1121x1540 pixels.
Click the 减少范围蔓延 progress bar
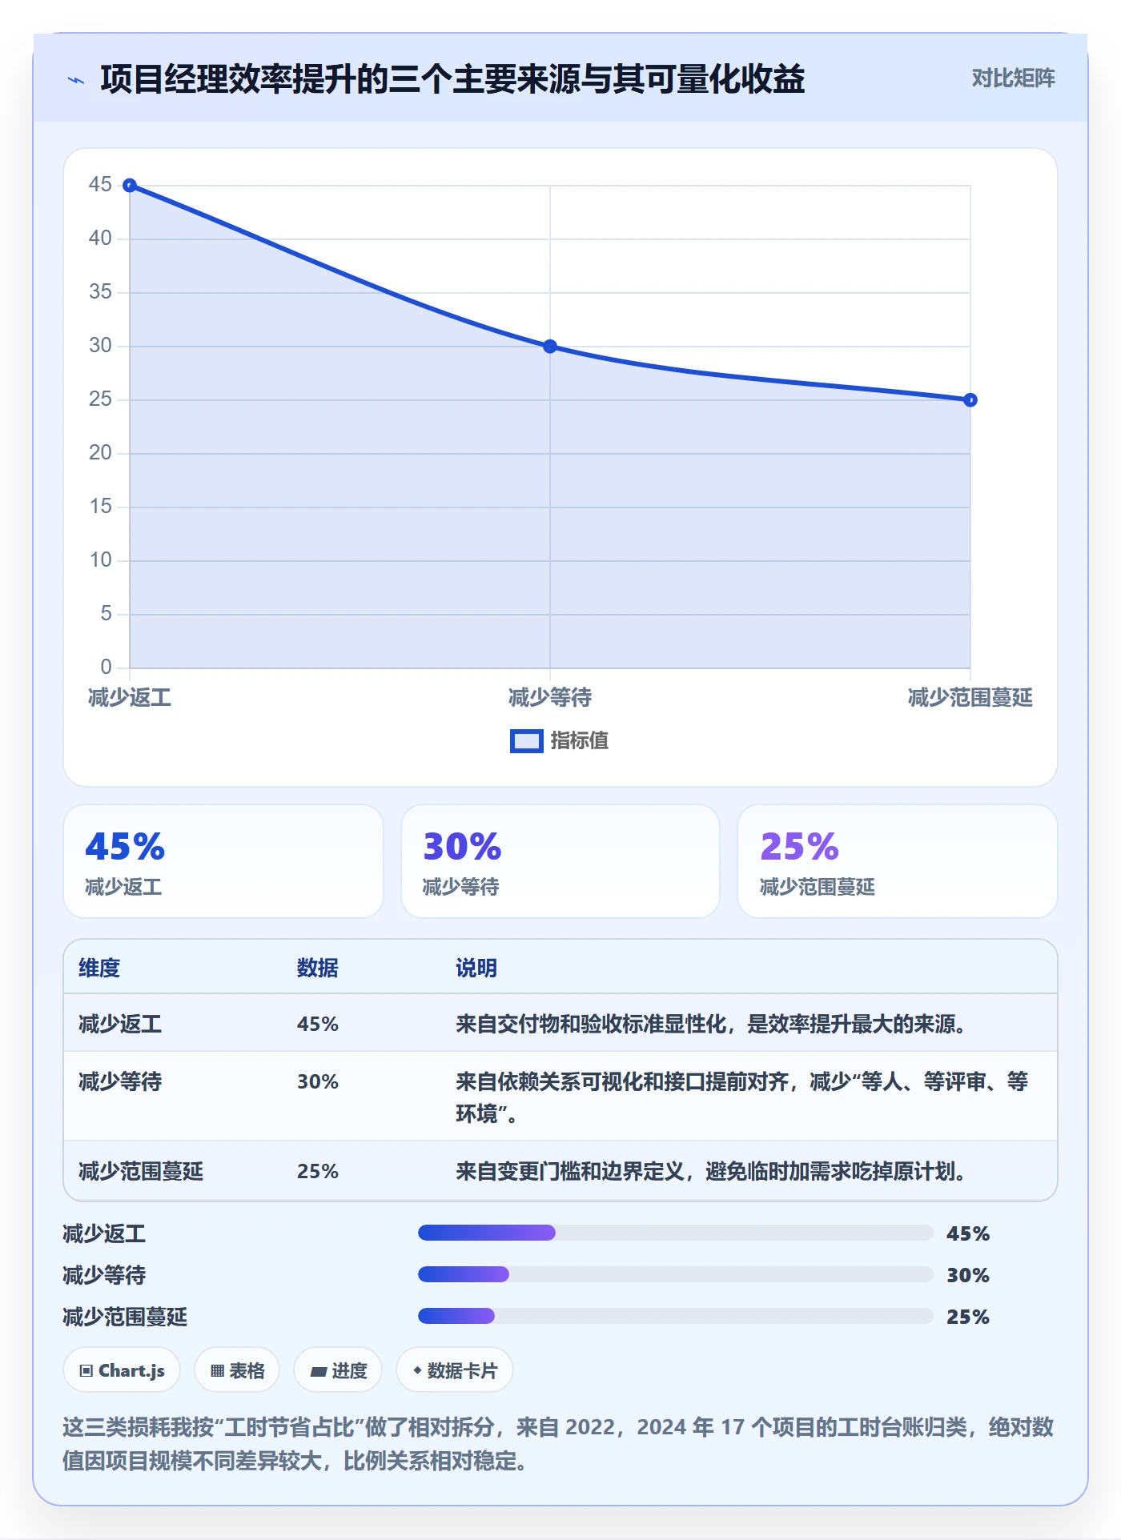[675, 1316]
